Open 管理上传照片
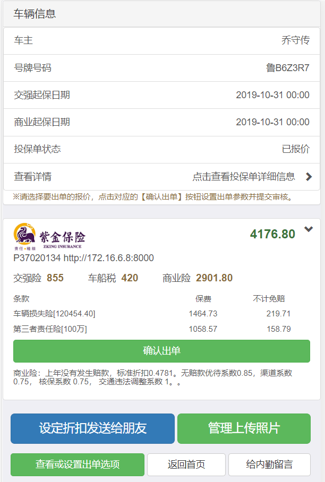 244,428
